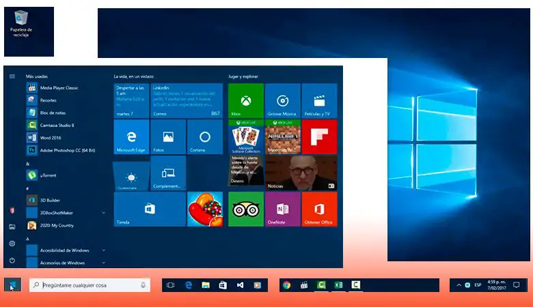Click the '#' letter heading in app list

tap(27, 188)
